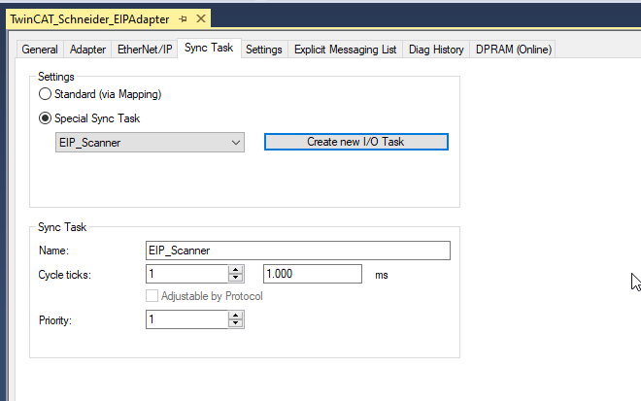Click the Cycle ticks number field
This screenshot has width=641, height=401.
(x=186, y=274)
